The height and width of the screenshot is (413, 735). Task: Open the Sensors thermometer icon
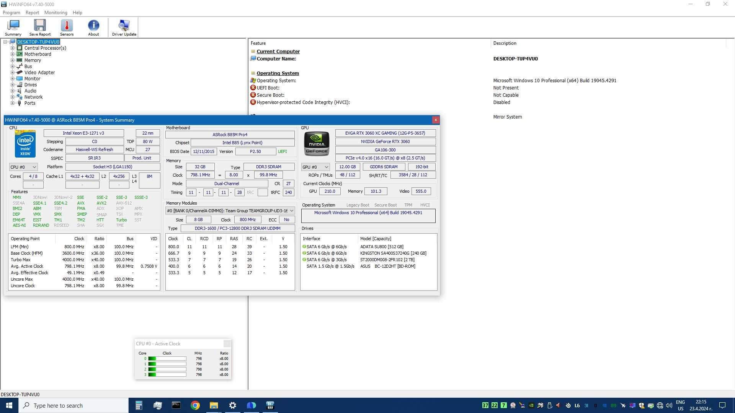click(x=67, y=28)
